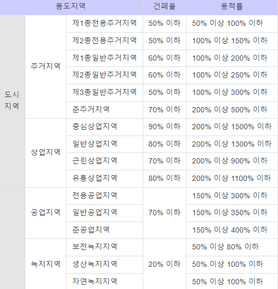
Task: Click the '200% 이상 1500% 이하' cell
Action: pos(232,127)
